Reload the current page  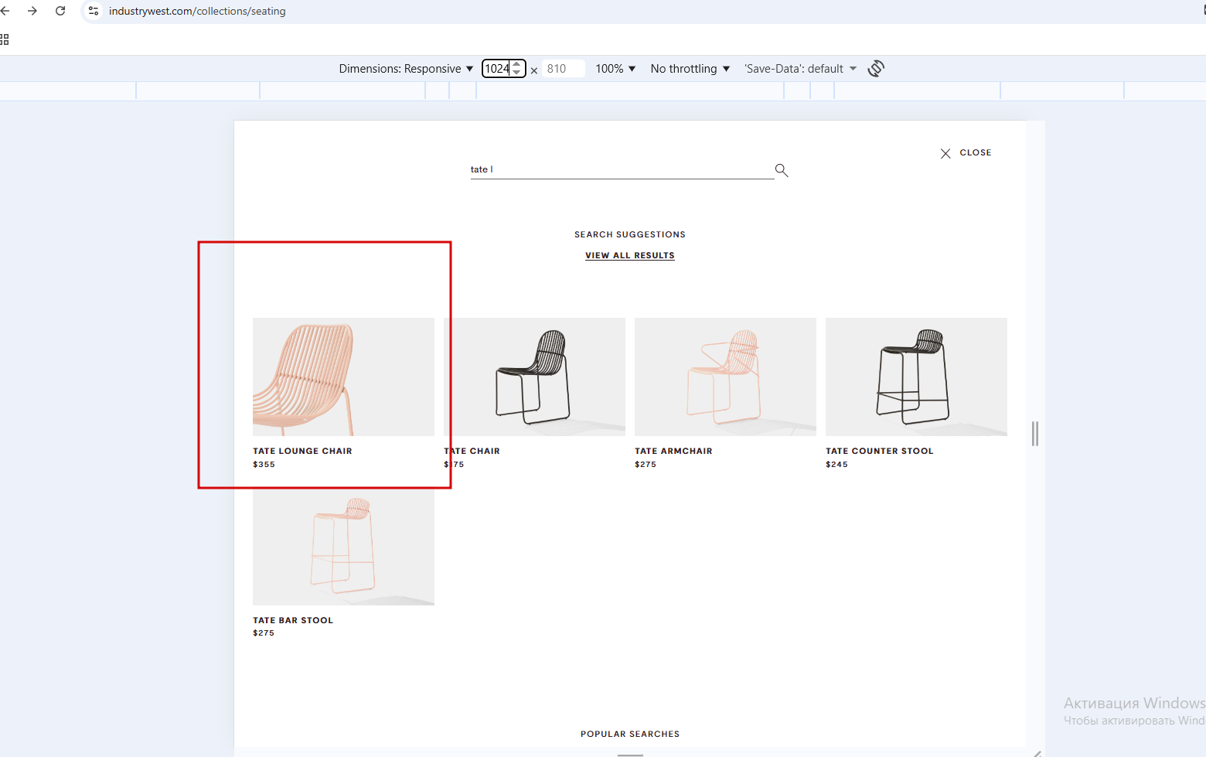pos(60,11)
